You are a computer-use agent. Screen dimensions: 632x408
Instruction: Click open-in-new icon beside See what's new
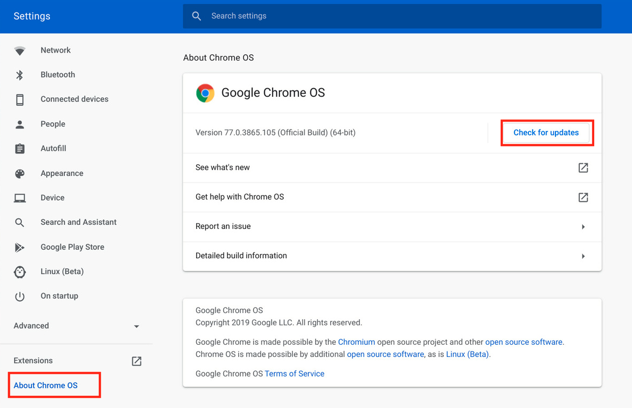(x=583, y=167)
